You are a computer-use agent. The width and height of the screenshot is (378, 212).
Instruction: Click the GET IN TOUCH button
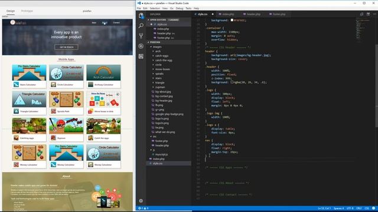pos(66,47)
